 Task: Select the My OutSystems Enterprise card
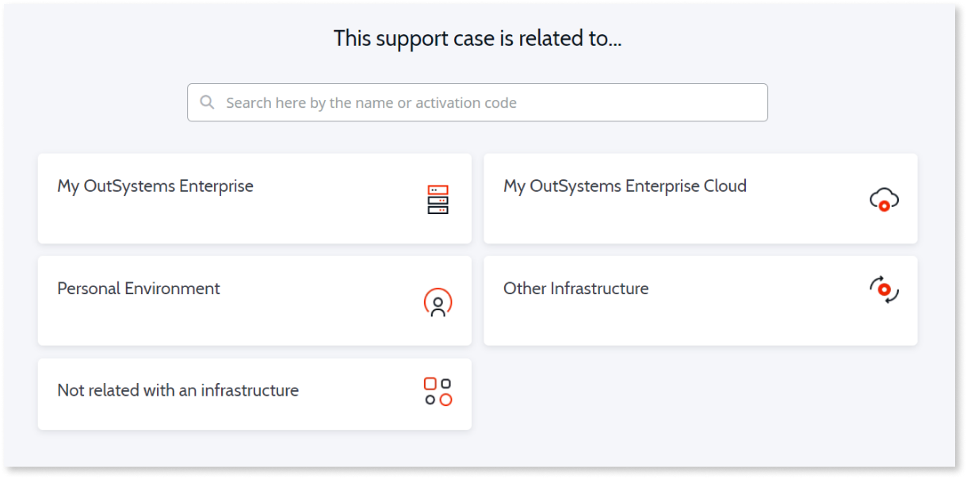[x=254, y=198]
